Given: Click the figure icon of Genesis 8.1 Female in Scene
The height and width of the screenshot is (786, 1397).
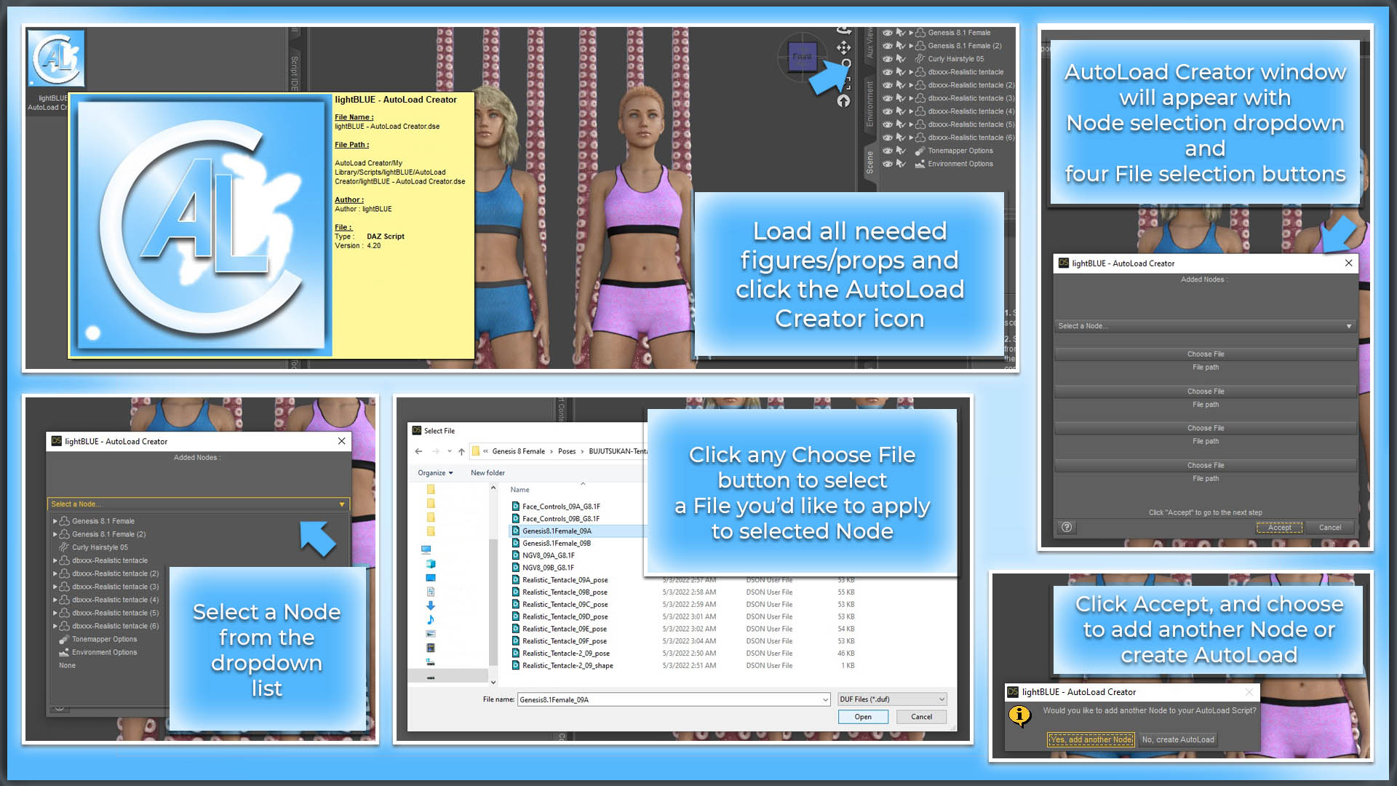Looking at the screenshot, I should [x=920, y=33].
